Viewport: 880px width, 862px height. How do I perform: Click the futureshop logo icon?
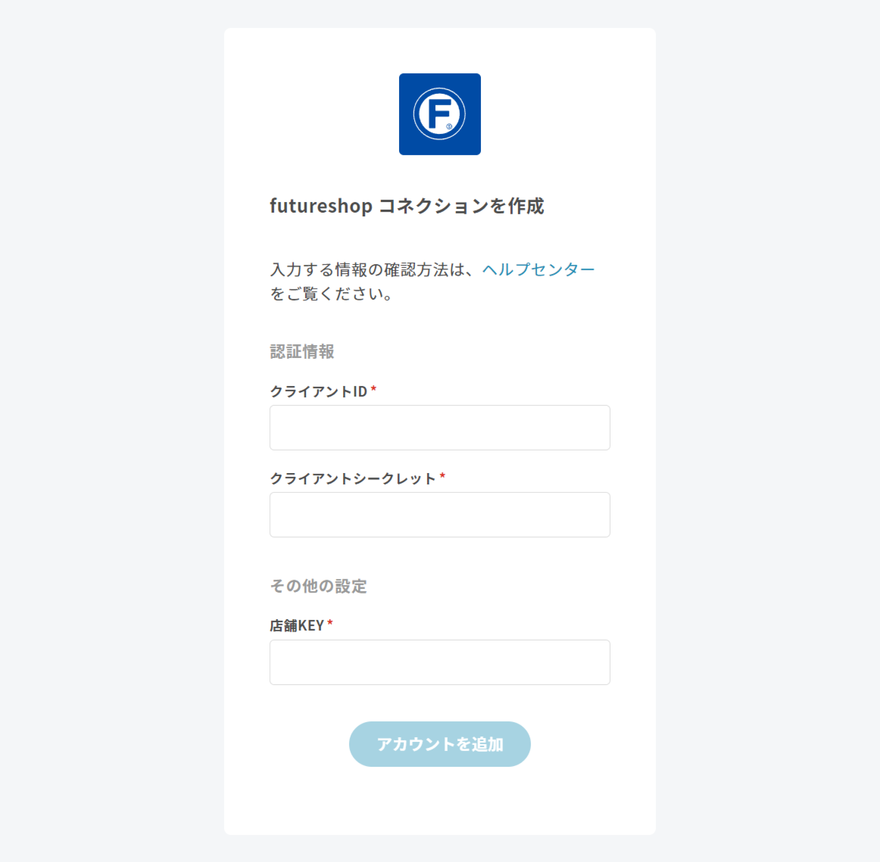coord(439,114)
